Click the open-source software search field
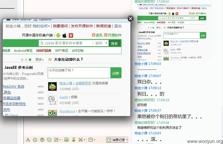 pos(65,43)
